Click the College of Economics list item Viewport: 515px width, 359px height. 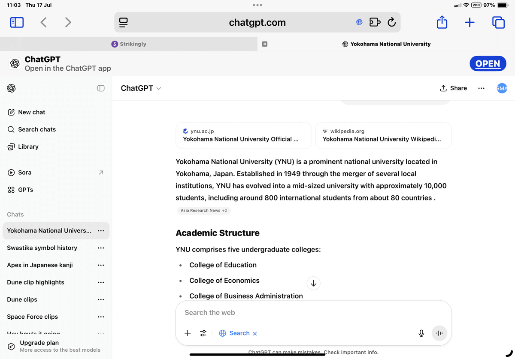pos(224,280)
